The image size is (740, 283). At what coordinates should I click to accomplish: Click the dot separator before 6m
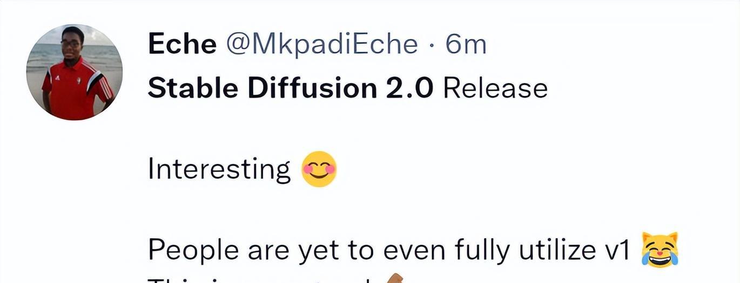point(431,45)
